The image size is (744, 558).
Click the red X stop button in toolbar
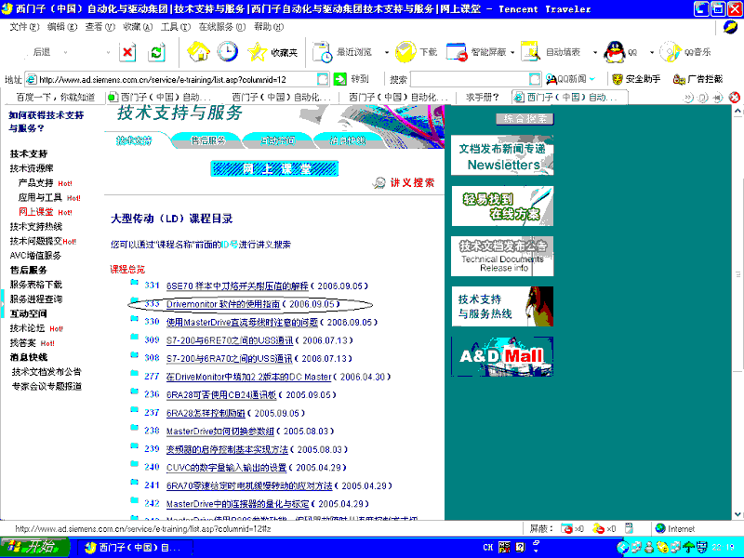(x=127, y=52)
